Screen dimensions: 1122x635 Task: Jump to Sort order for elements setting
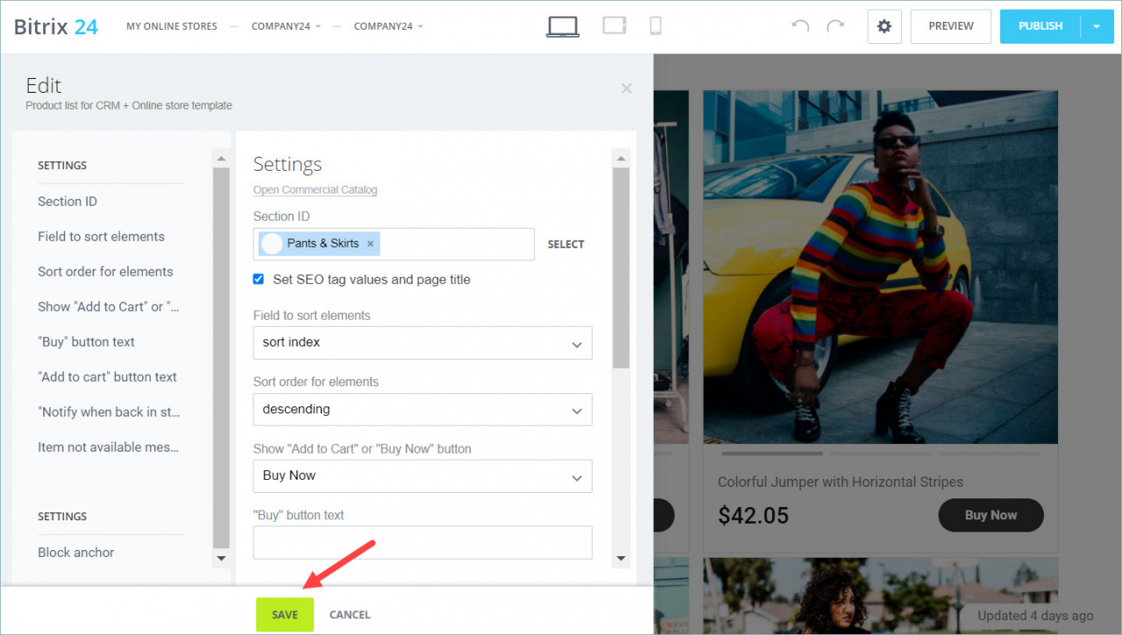point(105,272)
